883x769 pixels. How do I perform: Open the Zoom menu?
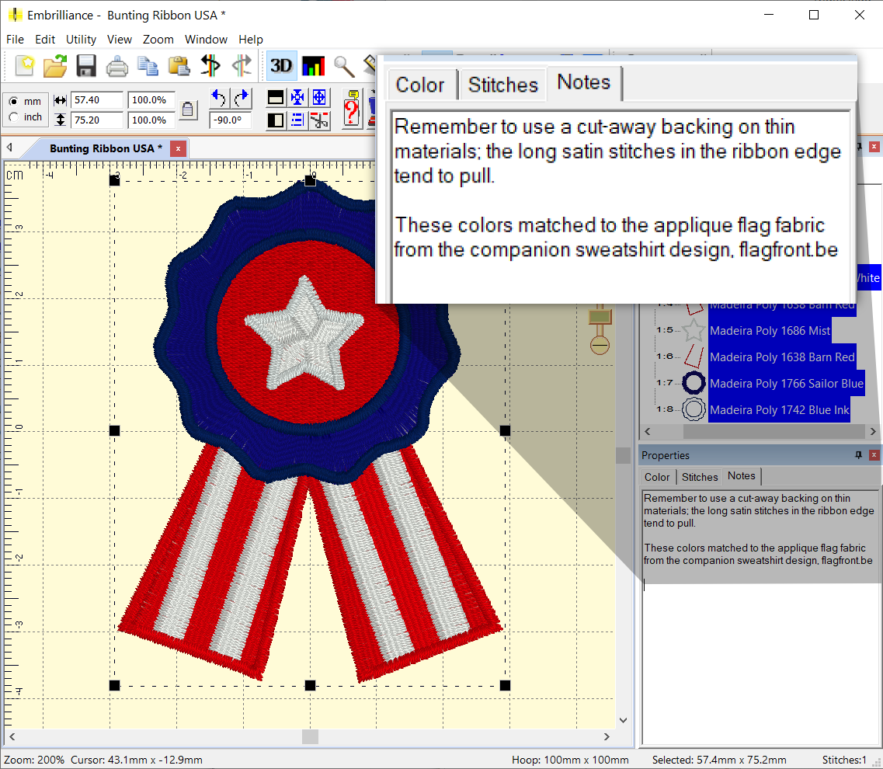tap(158, 39)
